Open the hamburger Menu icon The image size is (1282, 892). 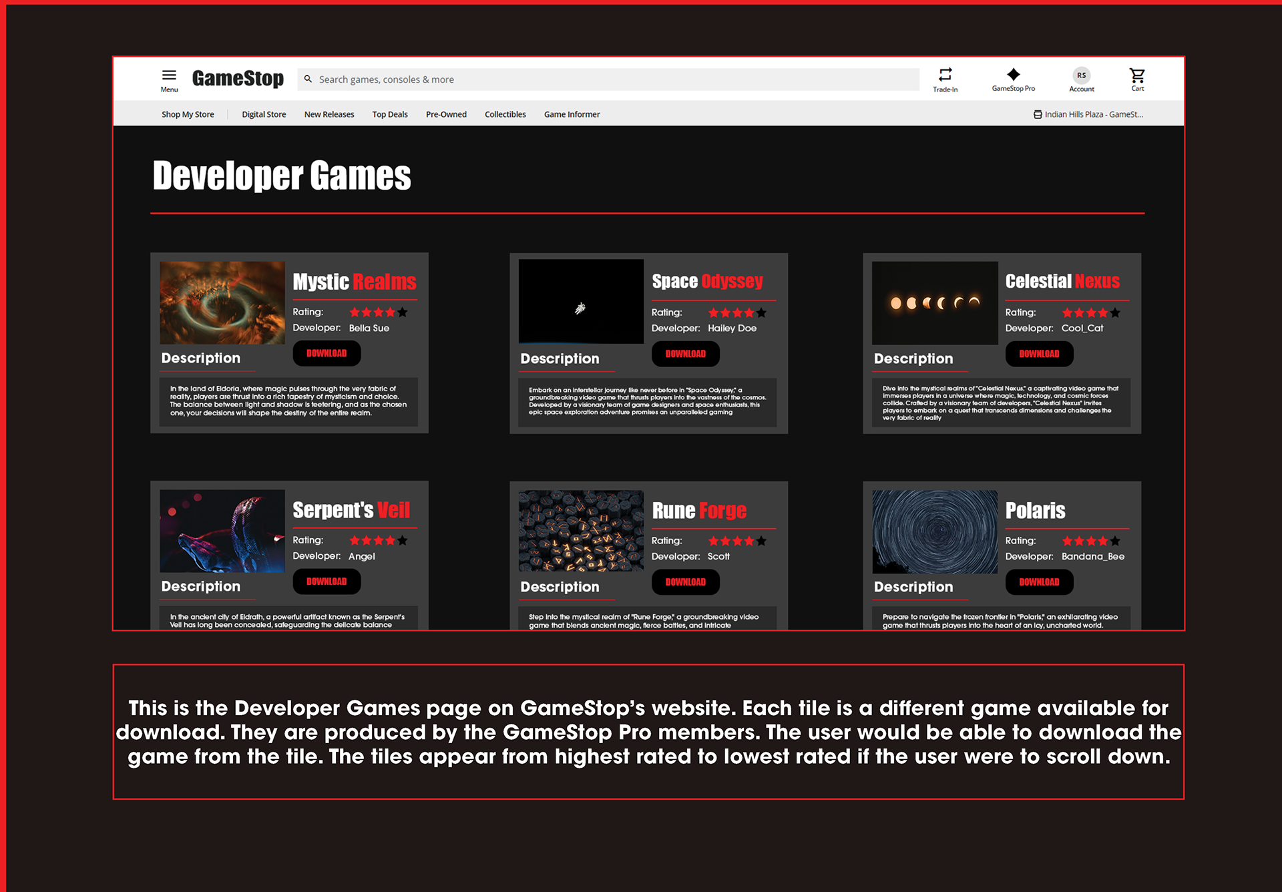click(x=169, y=75)
